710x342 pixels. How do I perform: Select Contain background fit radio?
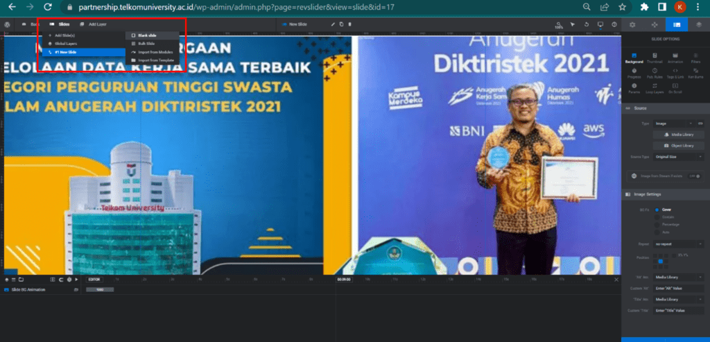[x=657, y=217]
